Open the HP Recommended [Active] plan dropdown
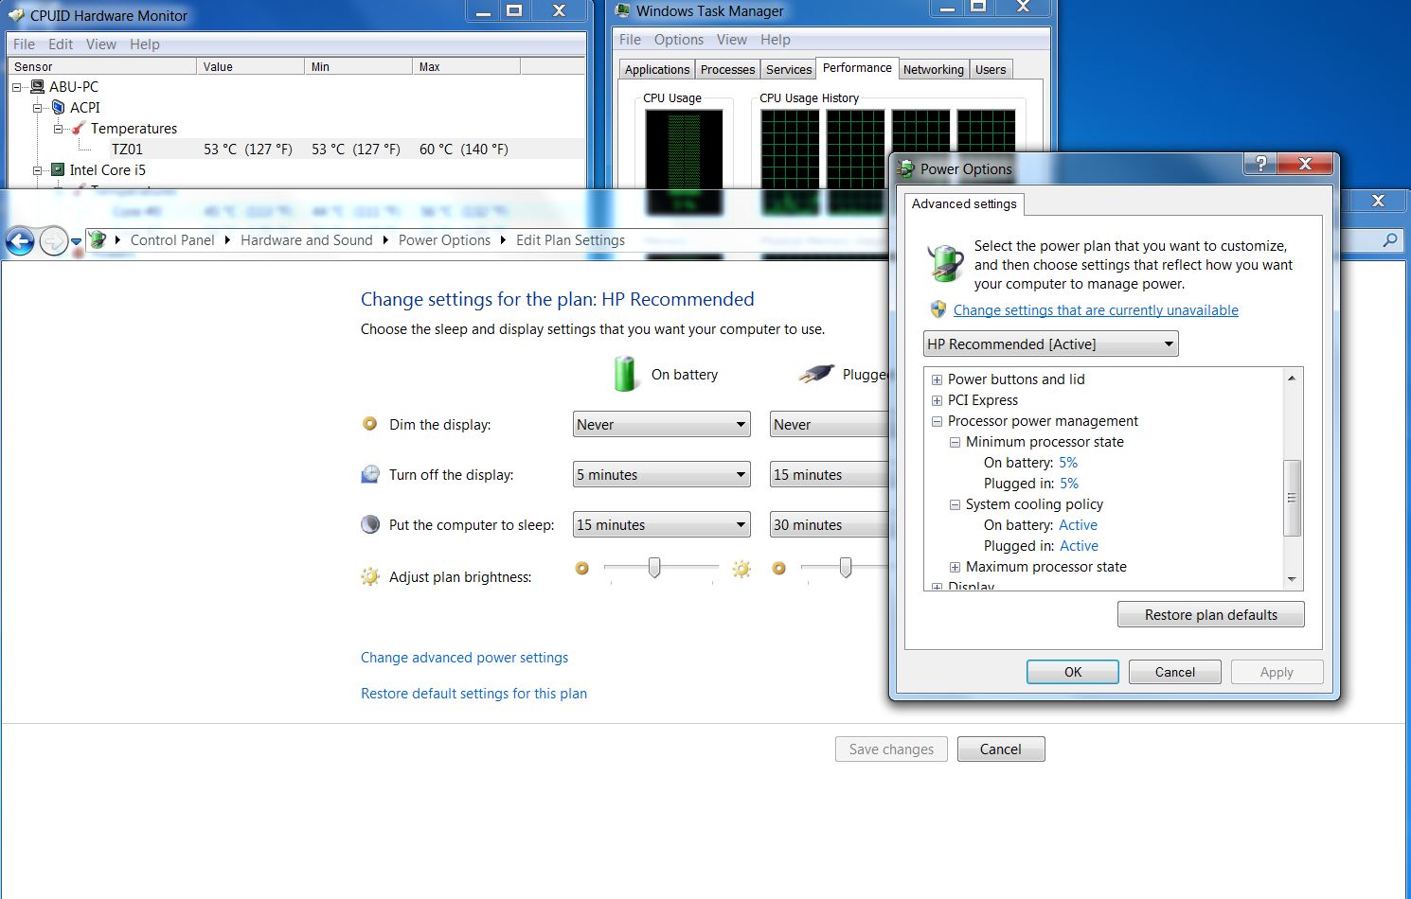This screenshot has width=1411, height=899. [x=1051, y=344]
